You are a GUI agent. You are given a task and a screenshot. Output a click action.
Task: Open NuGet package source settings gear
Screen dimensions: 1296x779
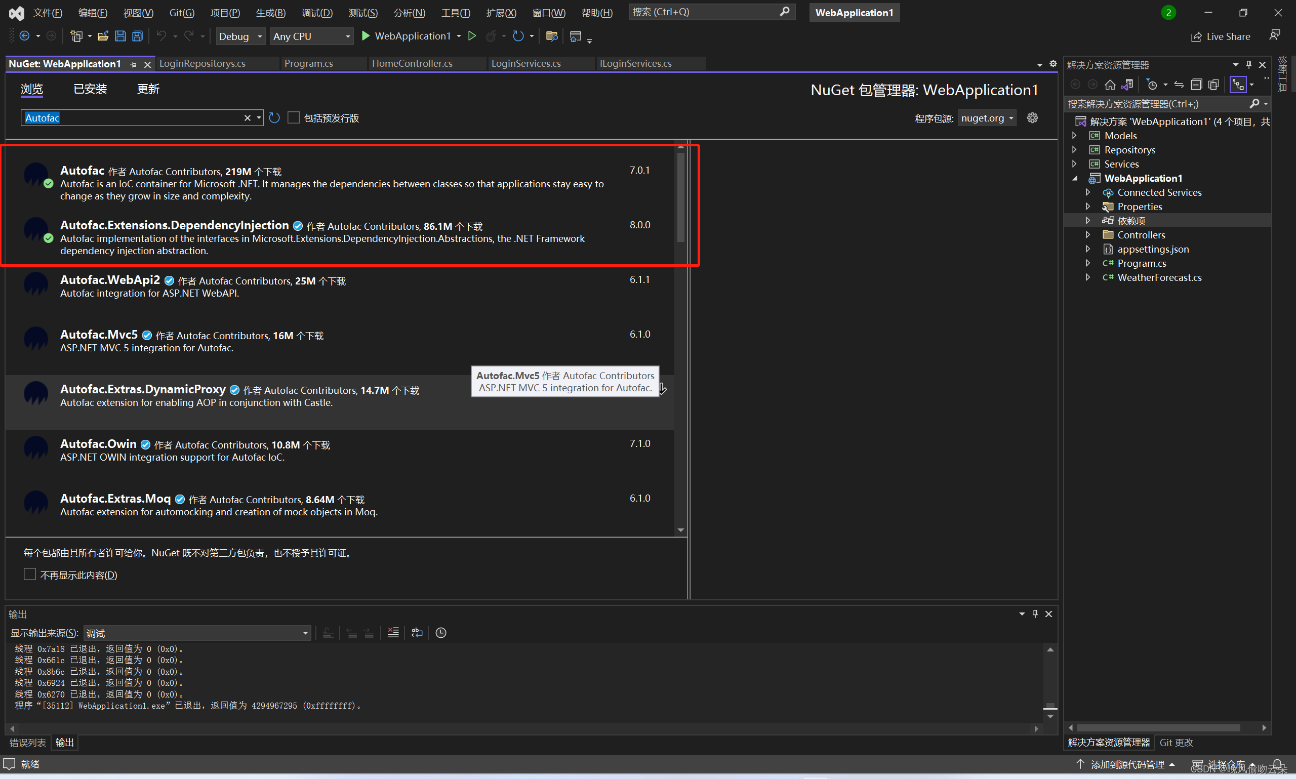[x=1032, y=118]
